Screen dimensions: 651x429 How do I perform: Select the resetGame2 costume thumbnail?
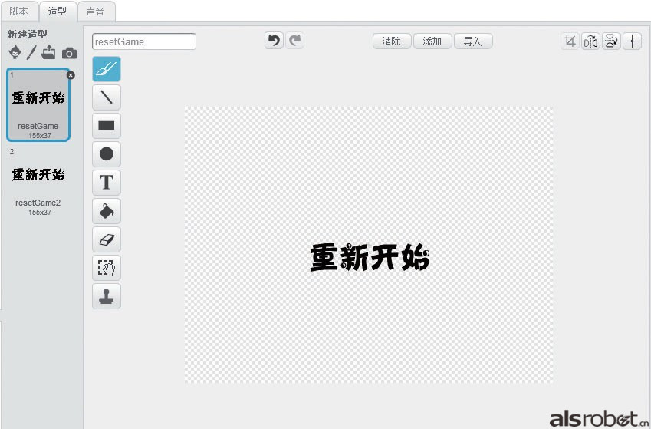click(x=38, y=183)
